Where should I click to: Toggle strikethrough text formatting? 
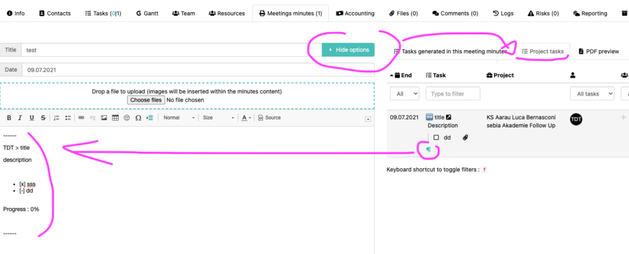click(x=42, y=118)
